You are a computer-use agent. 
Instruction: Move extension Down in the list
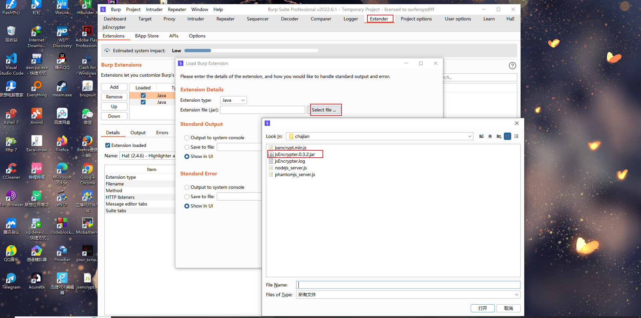[x=114, y=116]
